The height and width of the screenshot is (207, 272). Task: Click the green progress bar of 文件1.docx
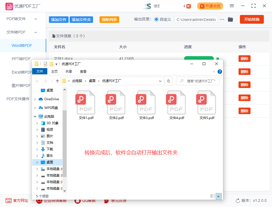199,58
